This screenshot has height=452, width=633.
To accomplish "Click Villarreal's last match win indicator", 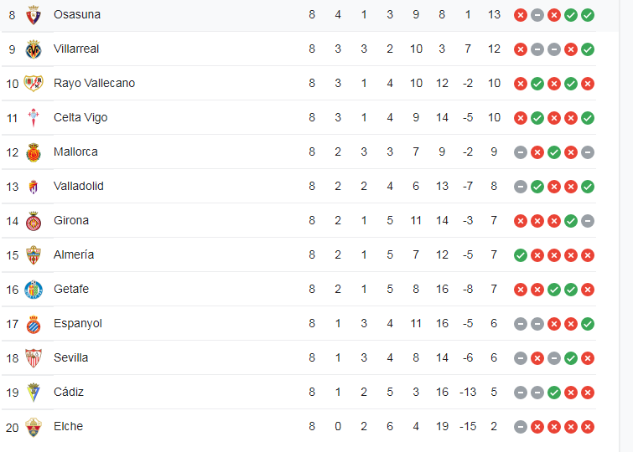I will click(588, 49).
